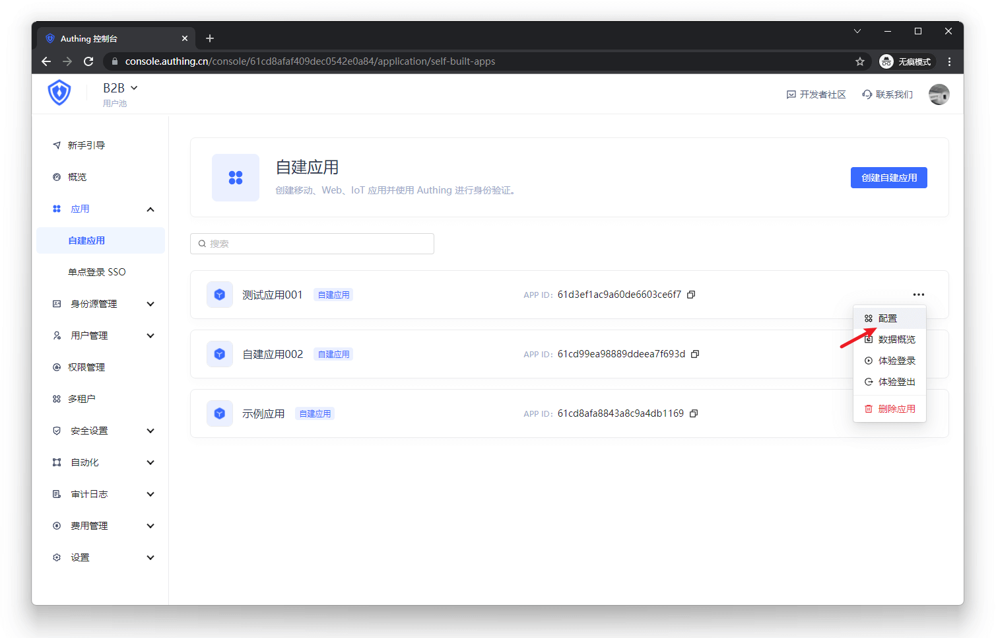The height and width of the screenshot is (638, 996).
Task: Copy APP ID of 示例应用
Action: [x=694, y=413]
